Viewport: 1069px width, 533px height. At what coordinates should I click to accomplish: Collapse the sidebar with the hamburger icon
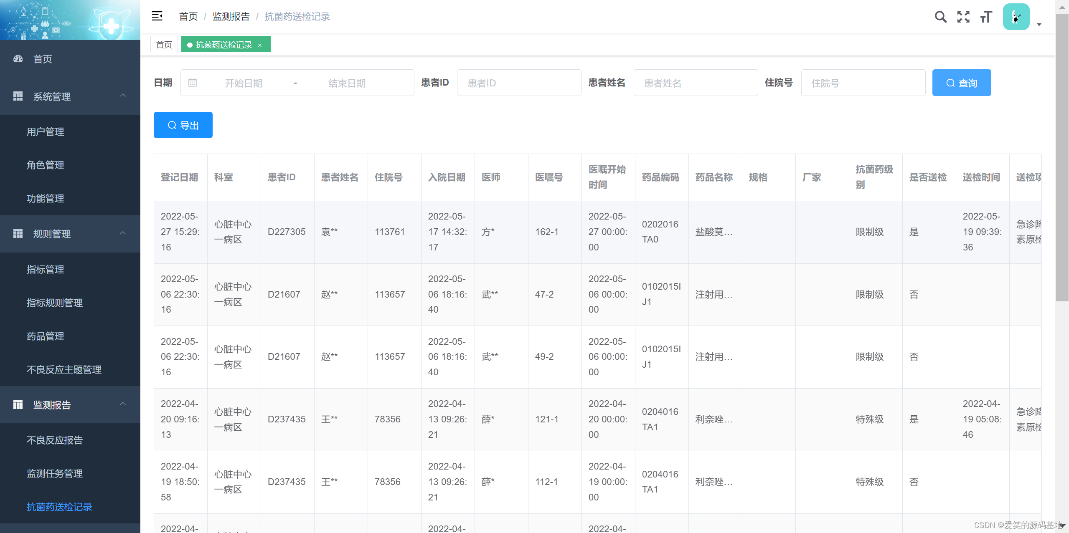(157, 16)
